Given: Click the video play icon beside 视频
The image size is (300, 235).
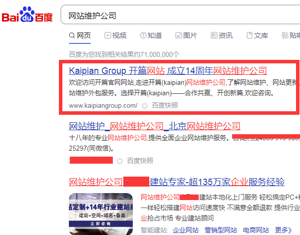Looking at the screenshot, I should (x=107, y=35).
